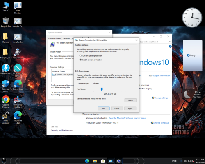Click the Empty gadget panel
The image size is (205, 164).
(x=193, y=55)
